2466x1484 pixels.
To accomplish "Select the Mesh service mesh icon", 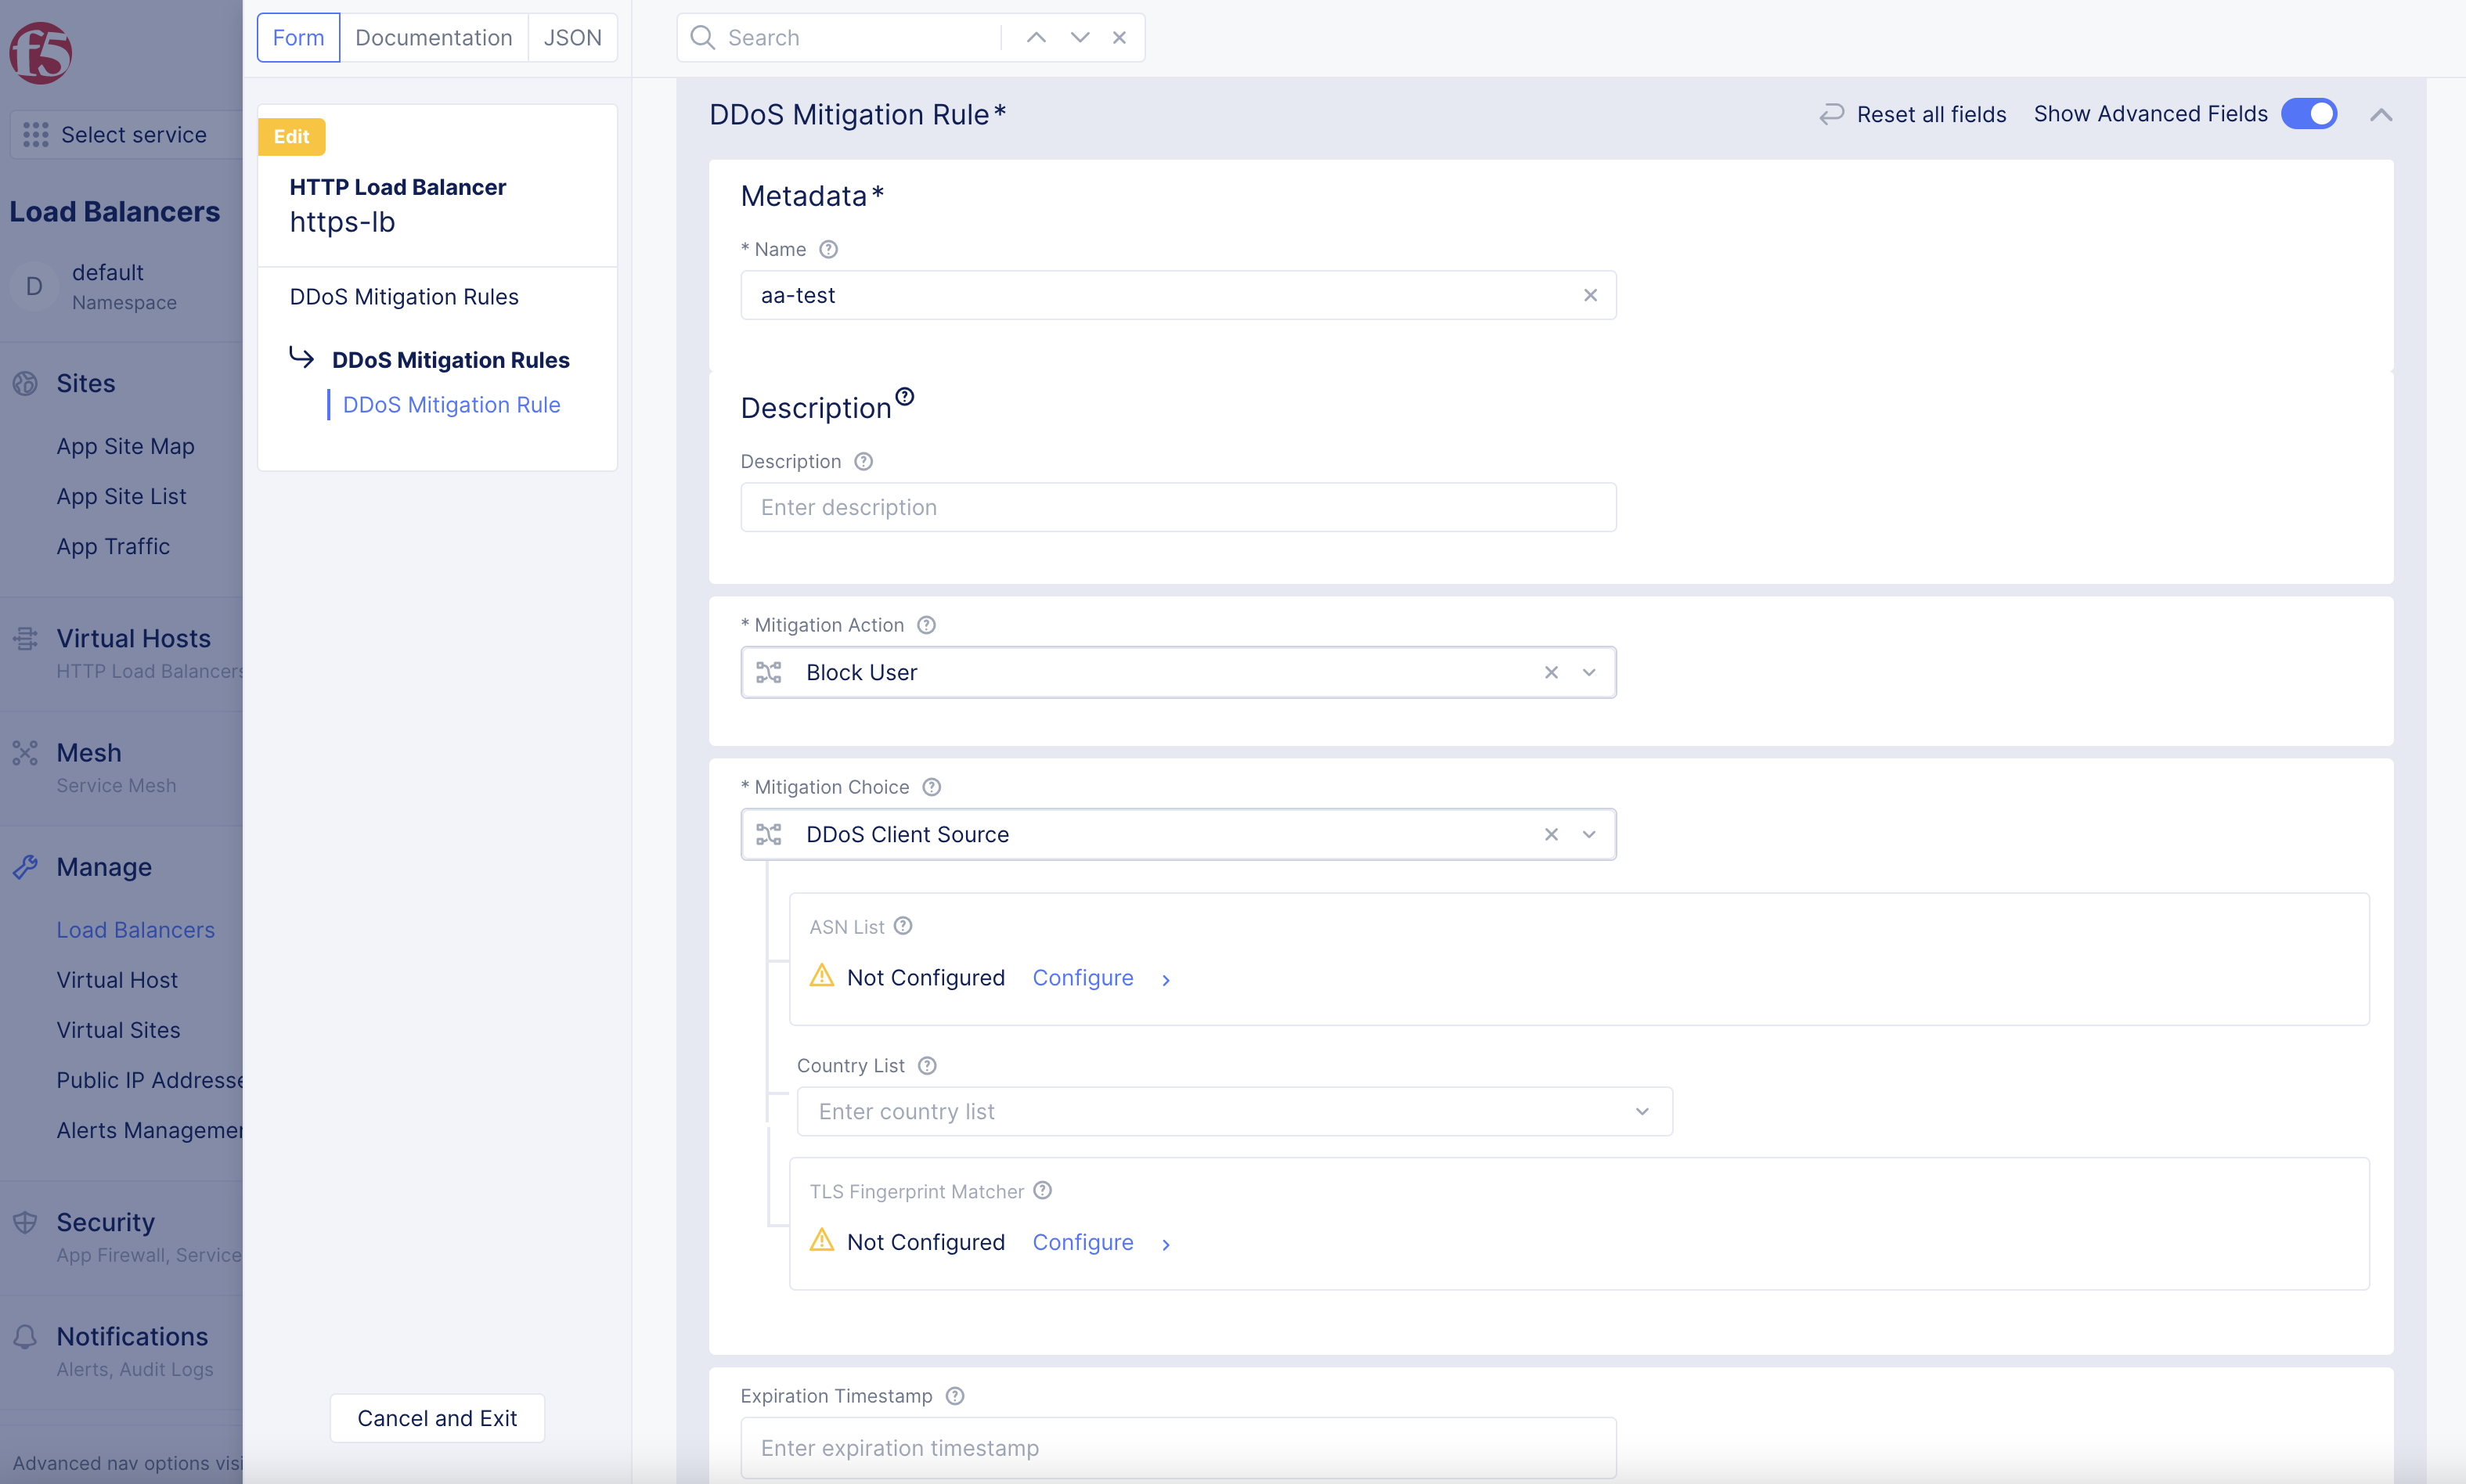I will tap(25, 752).
